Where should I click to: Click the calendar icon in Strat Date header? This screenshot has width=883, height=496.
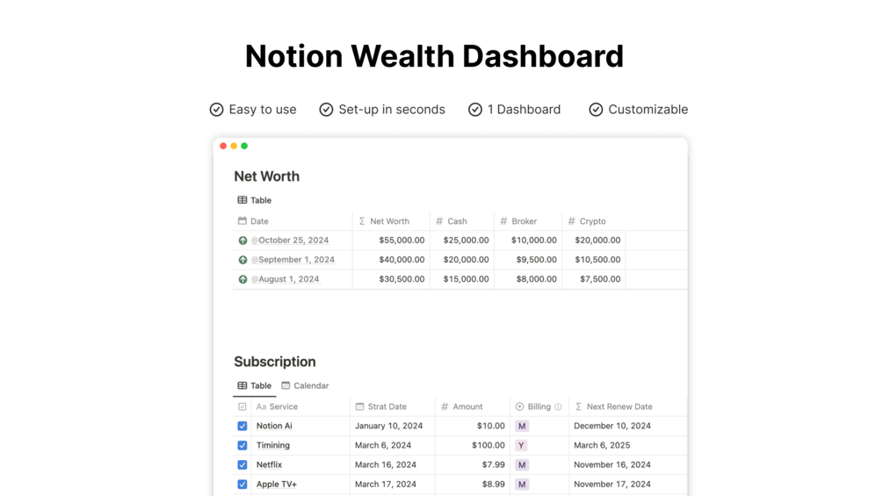coord(359,407)
